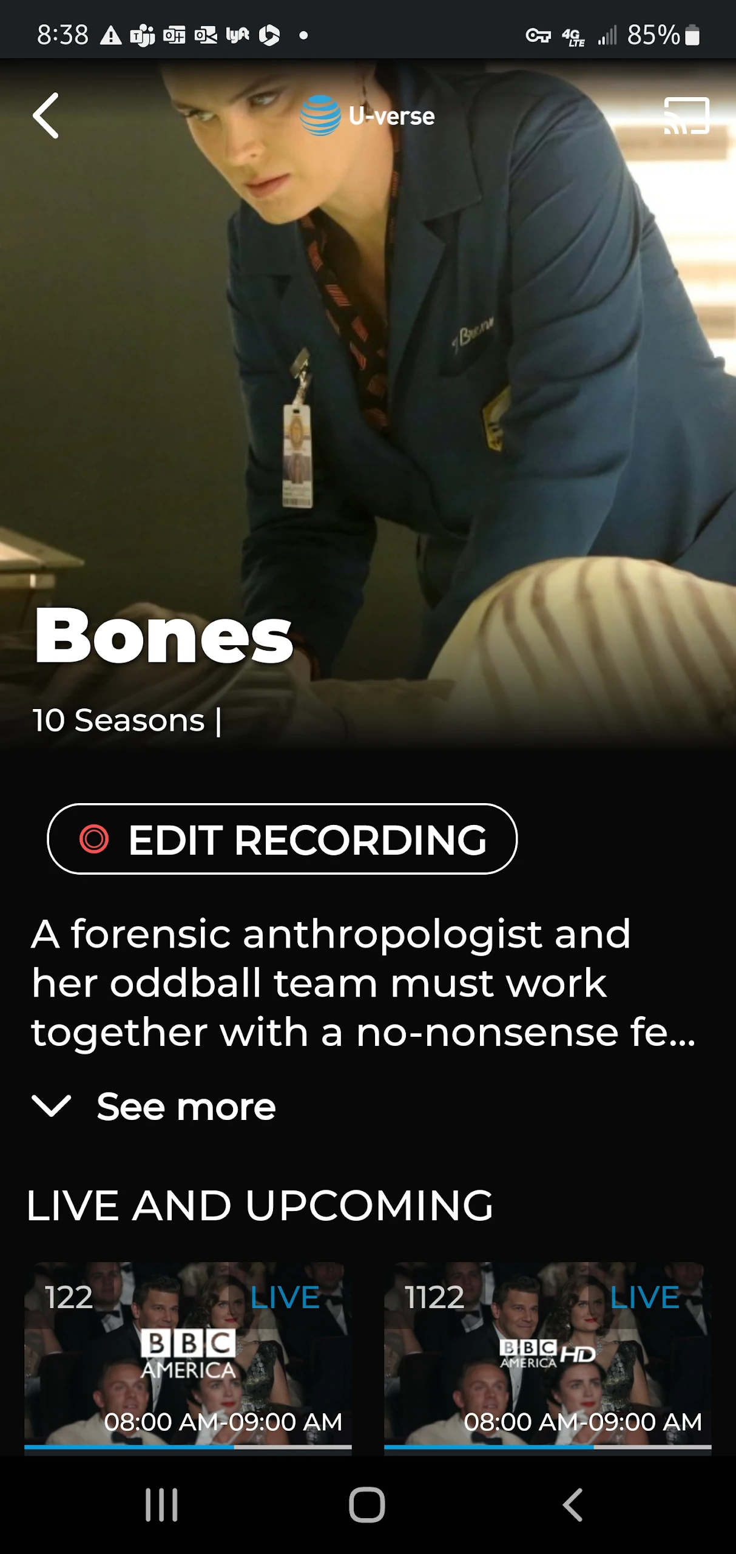Tap the battery status icon

pyautogui.click(x=692, y=35)
